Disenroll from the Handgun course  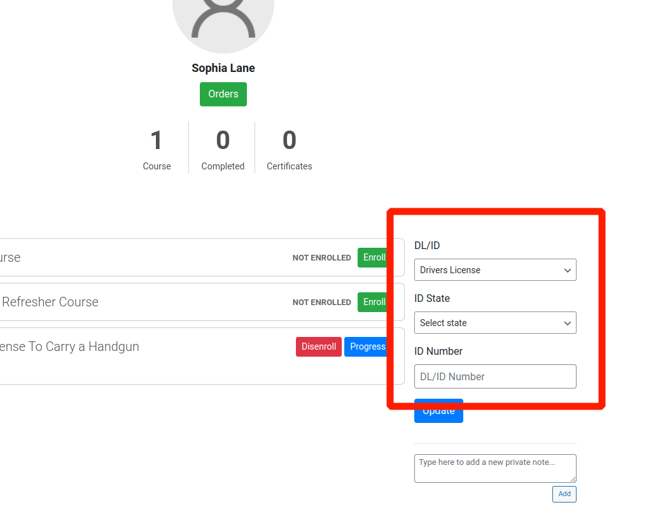319,347
